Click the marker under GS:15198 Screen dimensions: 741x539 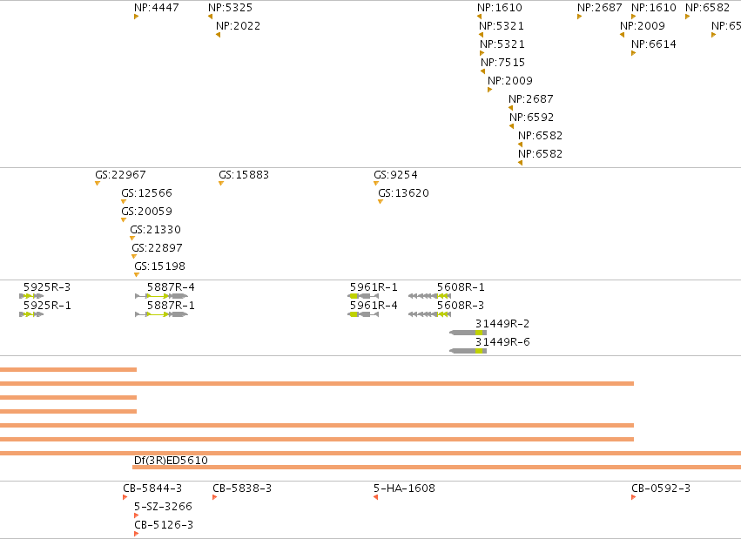(137, 275)
